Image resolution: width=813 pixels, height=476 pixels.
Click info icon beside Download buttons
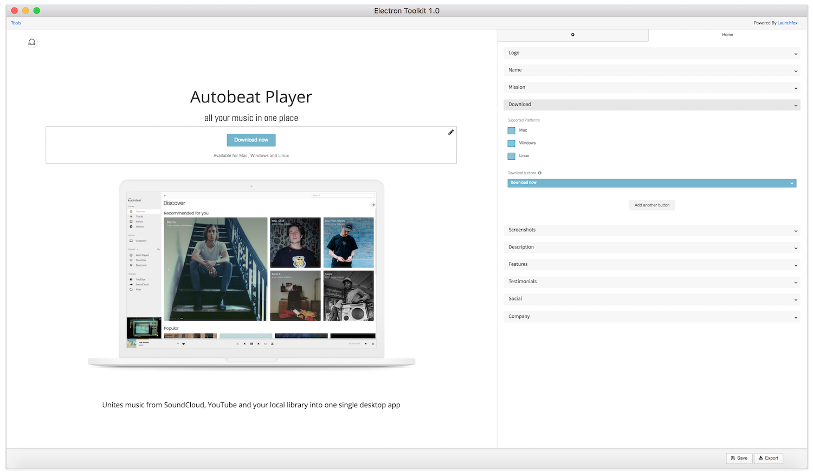click(x=539, y=173)
